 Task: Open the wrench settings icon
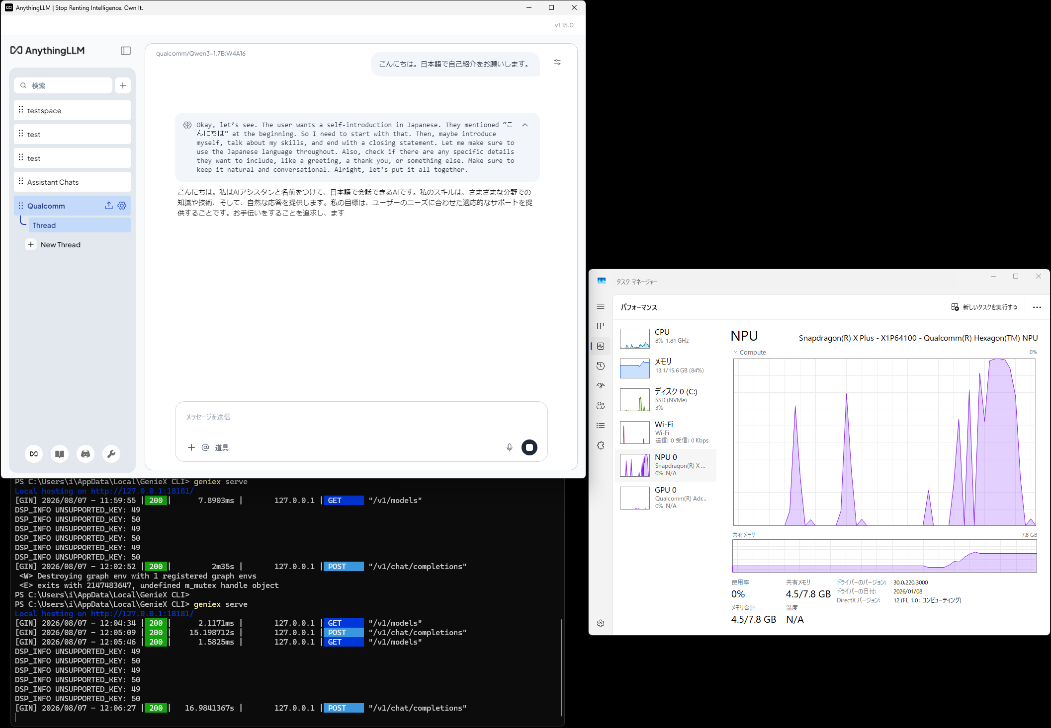click(x=111, y=454)
